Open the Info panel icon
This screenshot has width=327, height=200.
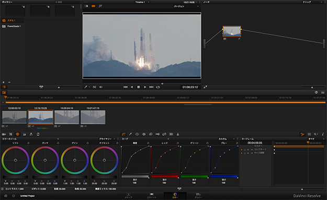pos(323,134)
